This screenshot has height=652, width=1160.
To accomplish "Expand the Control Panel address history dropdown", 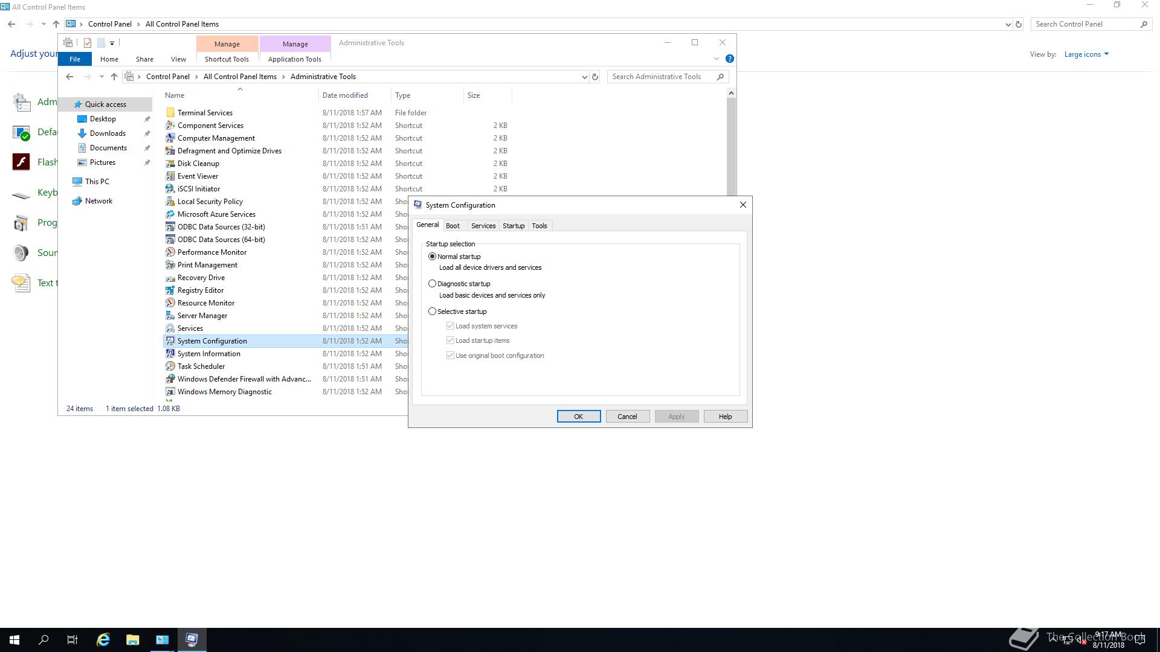I will point(1008,24).
